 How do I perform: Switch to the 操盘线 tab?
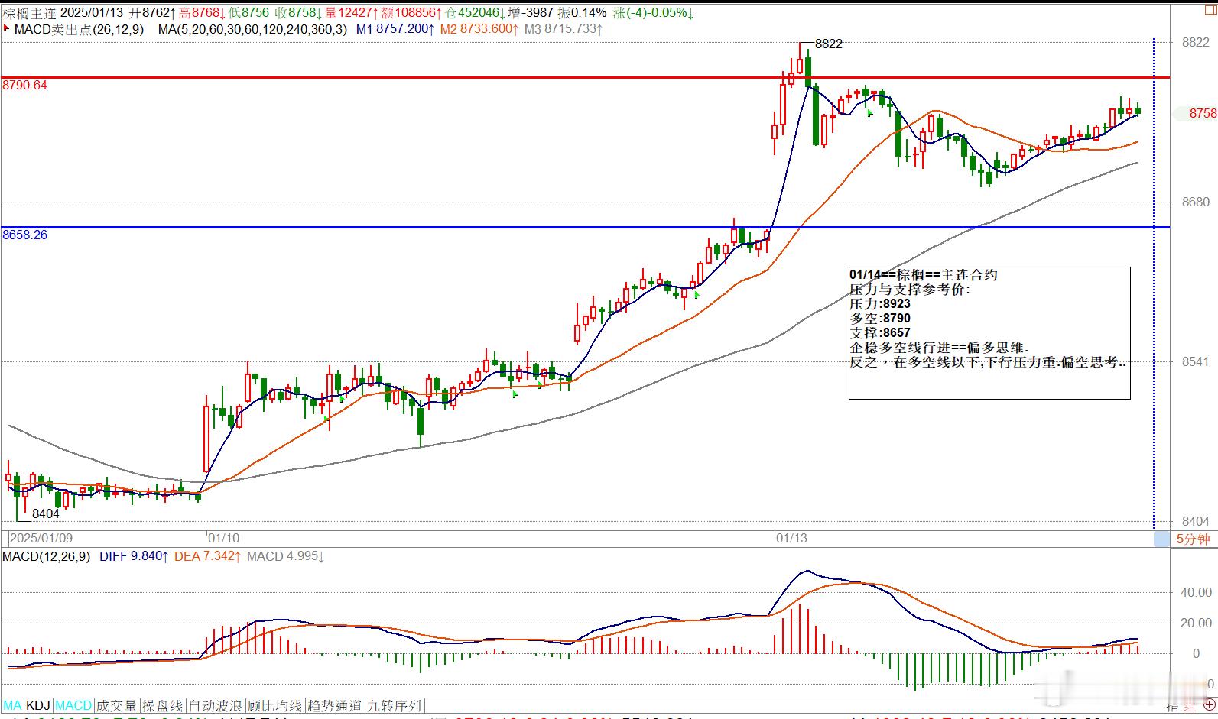pos(163,705)
